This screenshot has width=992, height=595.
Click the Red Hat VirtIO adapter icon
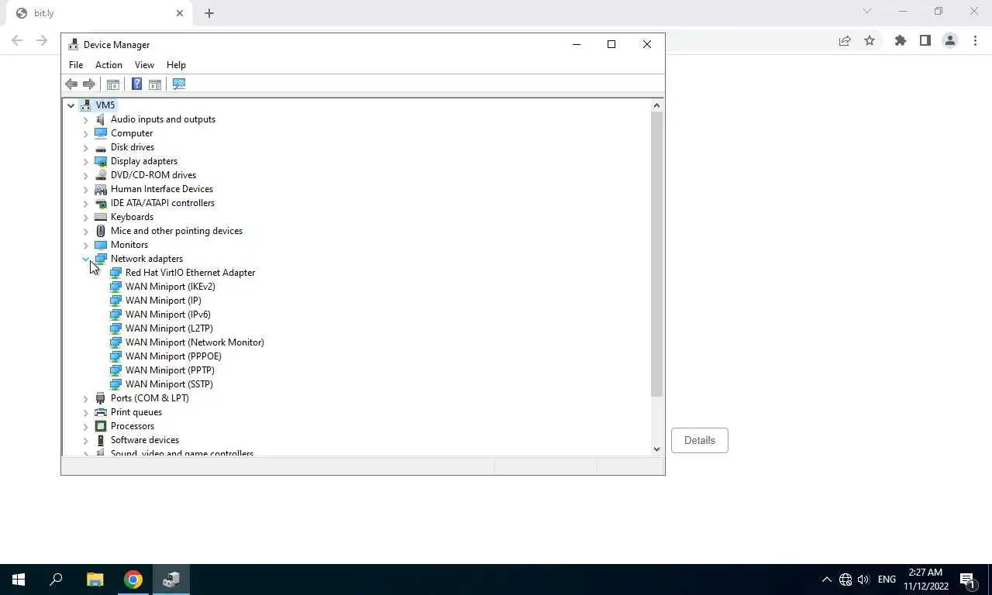tap(115, 273)
